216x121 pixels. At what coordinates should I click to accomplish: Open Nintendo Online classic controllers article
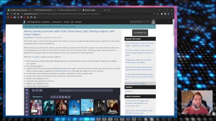pyautogui.click(x=138, y=61)
